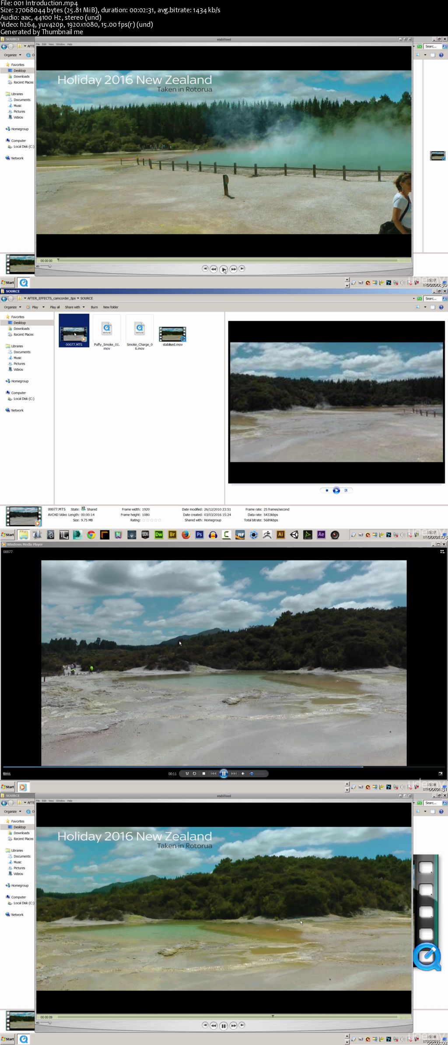Launch Illustrator from the taskbar
The width and height of the screenshot is (448, 1045).
coord(281,535)
